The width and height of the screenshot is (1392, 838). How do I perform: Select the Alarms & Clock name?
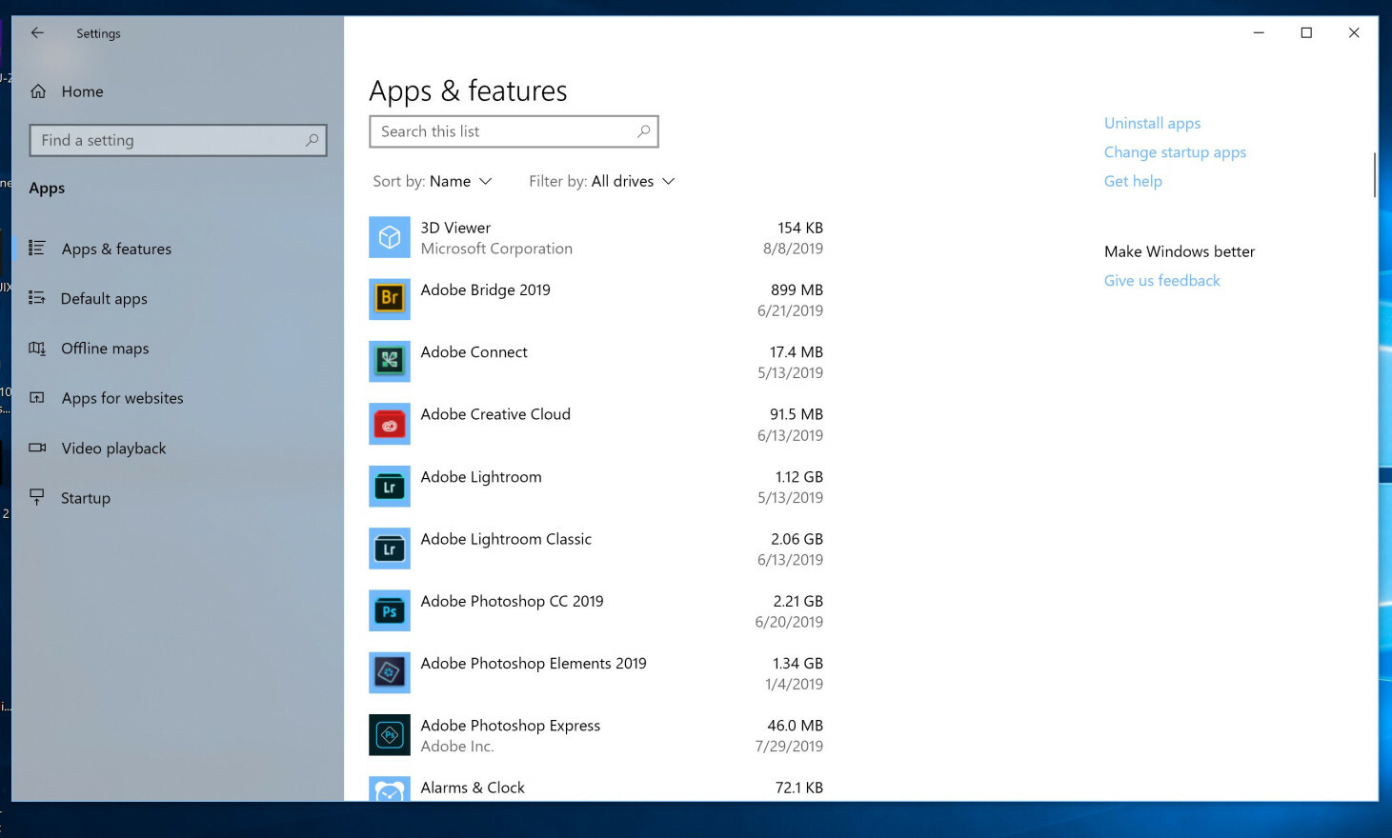(x=473, y=788)
